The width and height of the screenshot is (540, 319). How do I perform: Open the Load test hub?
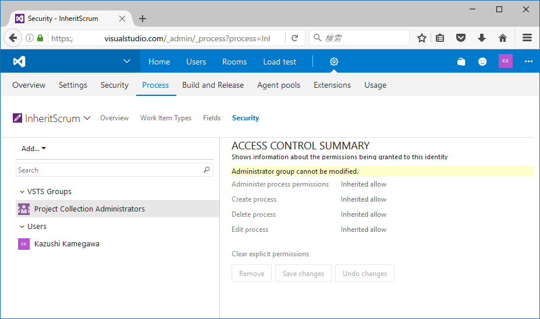tap(280, 62)
